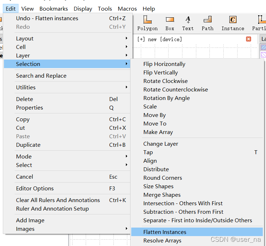This screenshot has width=266, height=246.
Task: Choose Flip Horizontally
Action: [197, 64]
